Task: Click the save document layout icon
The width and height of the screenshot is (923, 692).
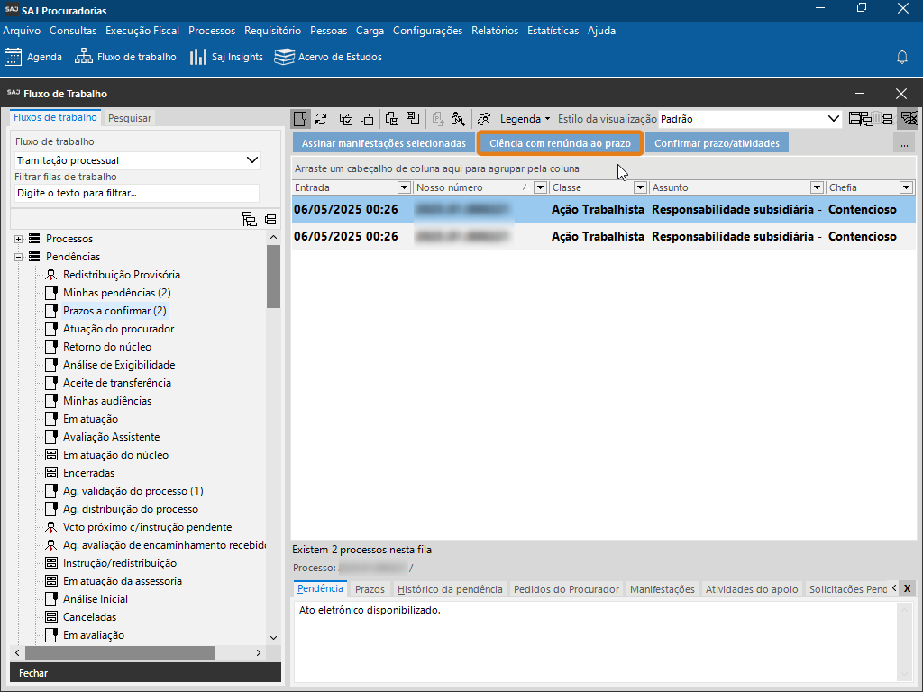Action: point(392,119)
